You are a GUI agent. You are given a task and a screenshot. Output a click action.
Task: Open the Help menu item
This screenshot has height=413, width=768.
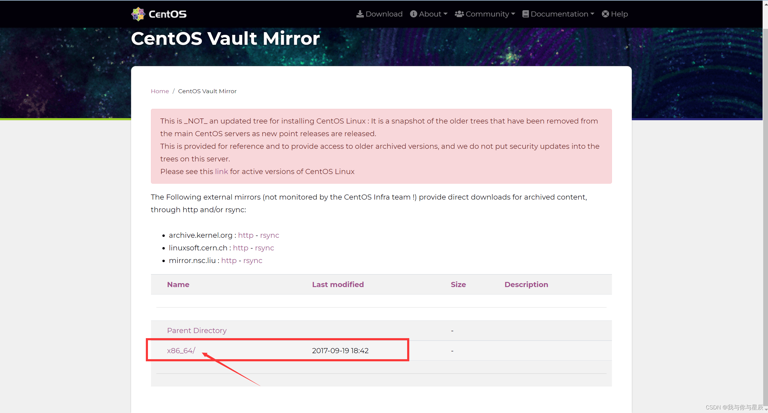[619, 14]
